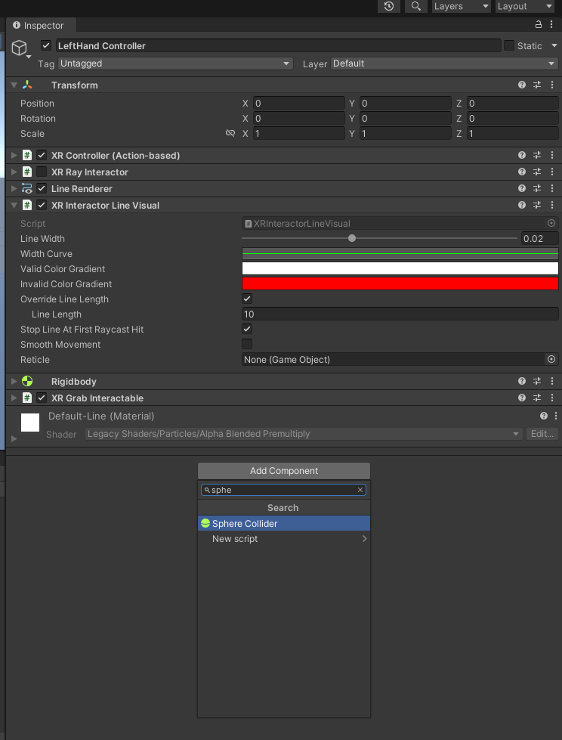The width and height of the screenshot is (562, 740).
Task: Open the Reticle object picker icon
Action: [x=551, y=360]
